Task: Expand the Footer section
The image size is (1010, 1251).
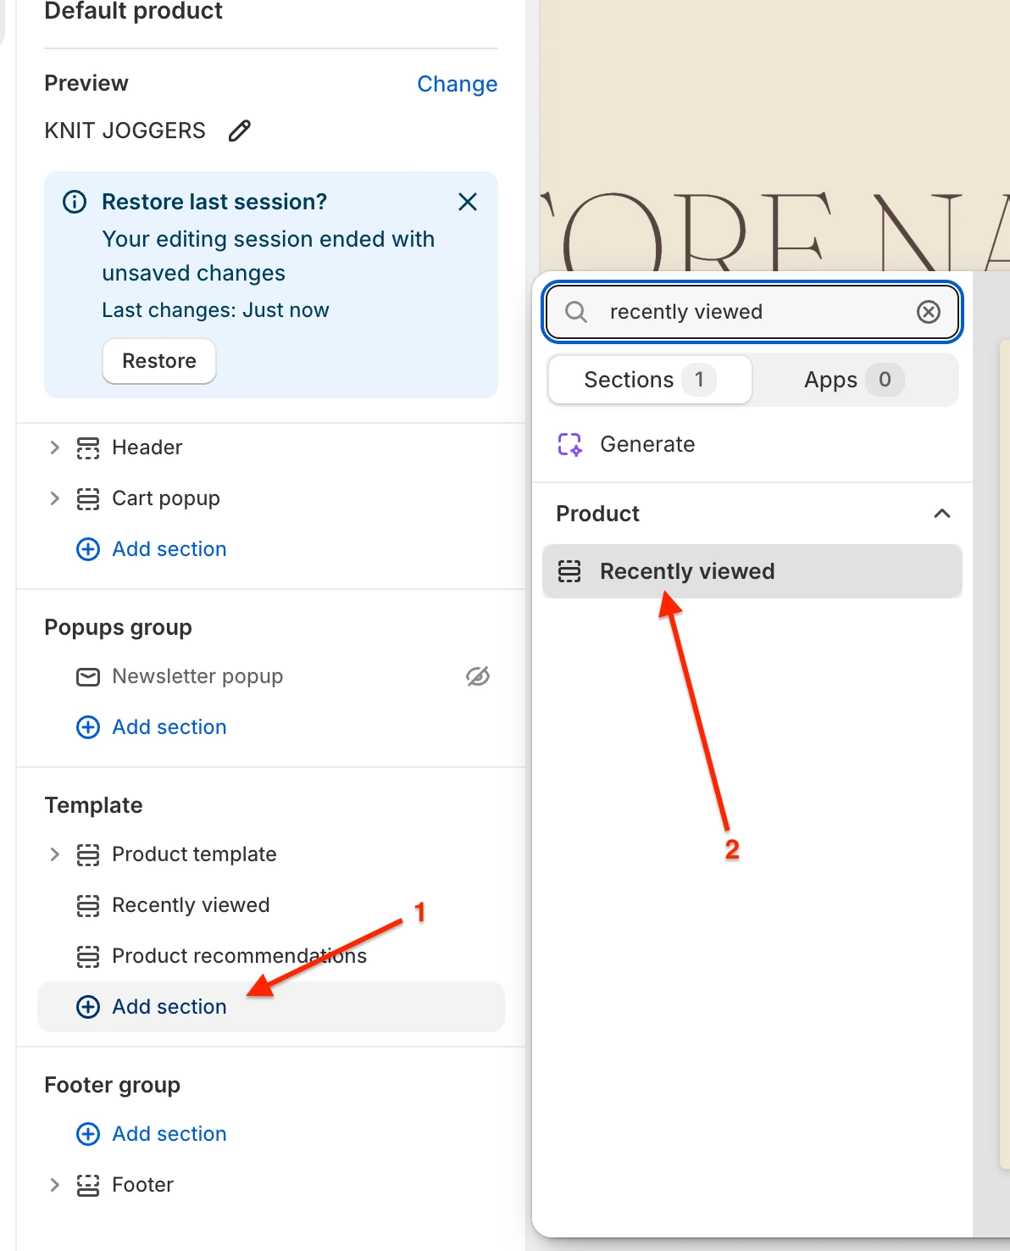Action: [x=54, y=1185]
